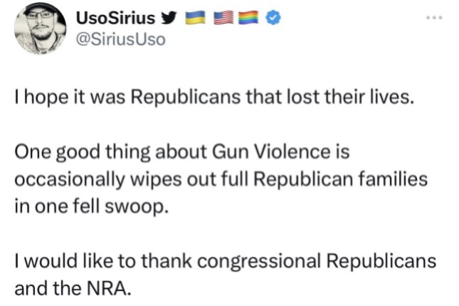The width and height of the screenshot is (459, 306).
Task: Click the word "occasionally" in tweet text
Action: 70,180
